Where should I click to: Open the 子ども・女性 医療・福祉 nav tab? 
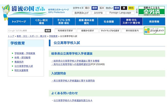tap(64, 21)
